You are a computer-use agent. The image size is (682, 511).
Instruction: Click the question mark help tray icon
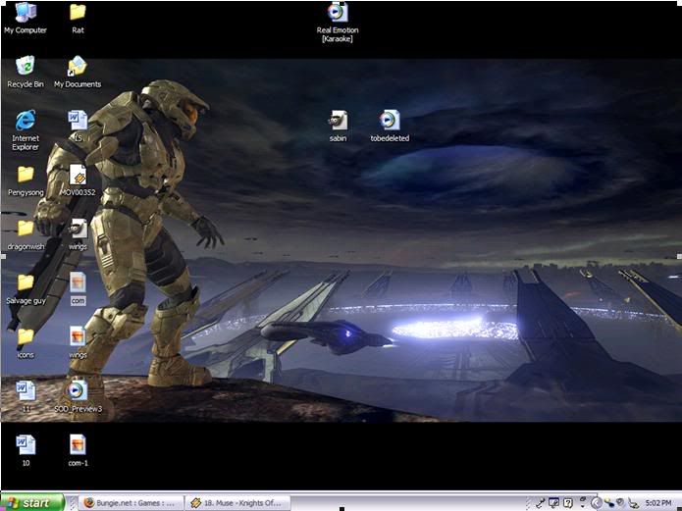tap(567, 503)
